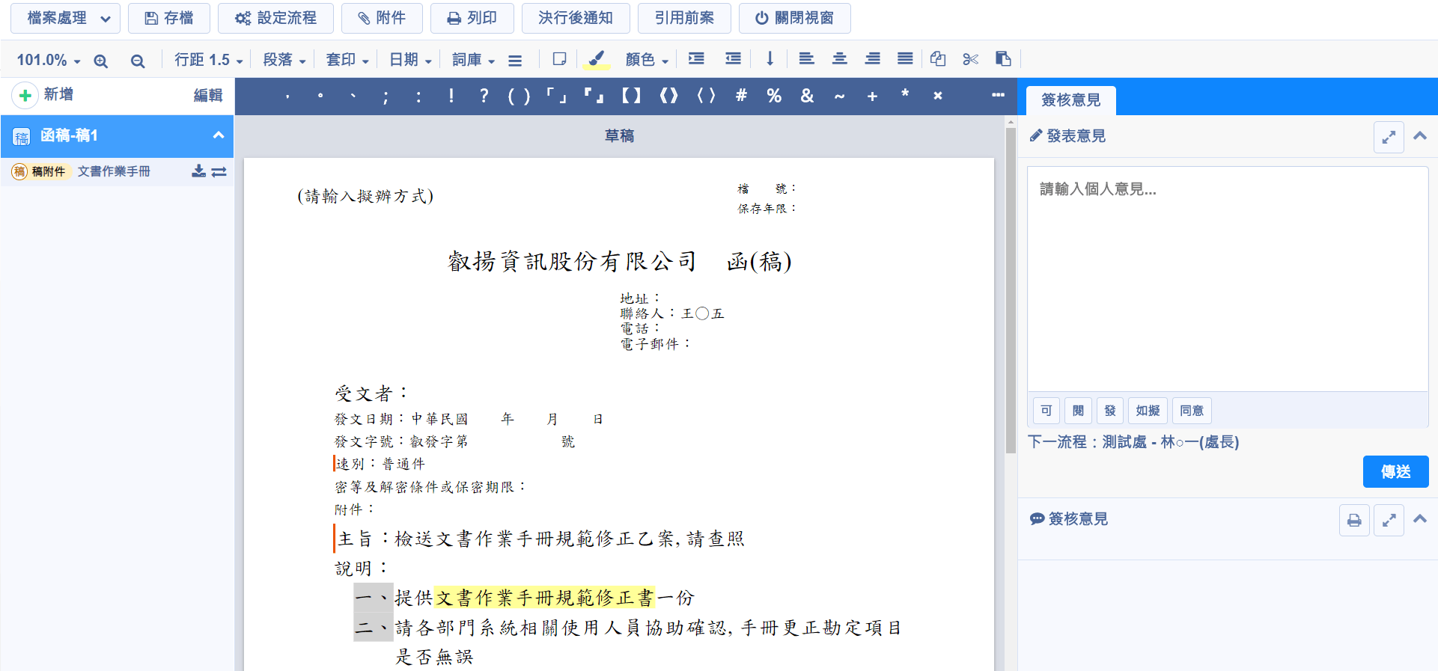Expand the 顏色 color dropdown
Image resolution: width=1438 pixels, height=671 pixels.
(647, 60)
